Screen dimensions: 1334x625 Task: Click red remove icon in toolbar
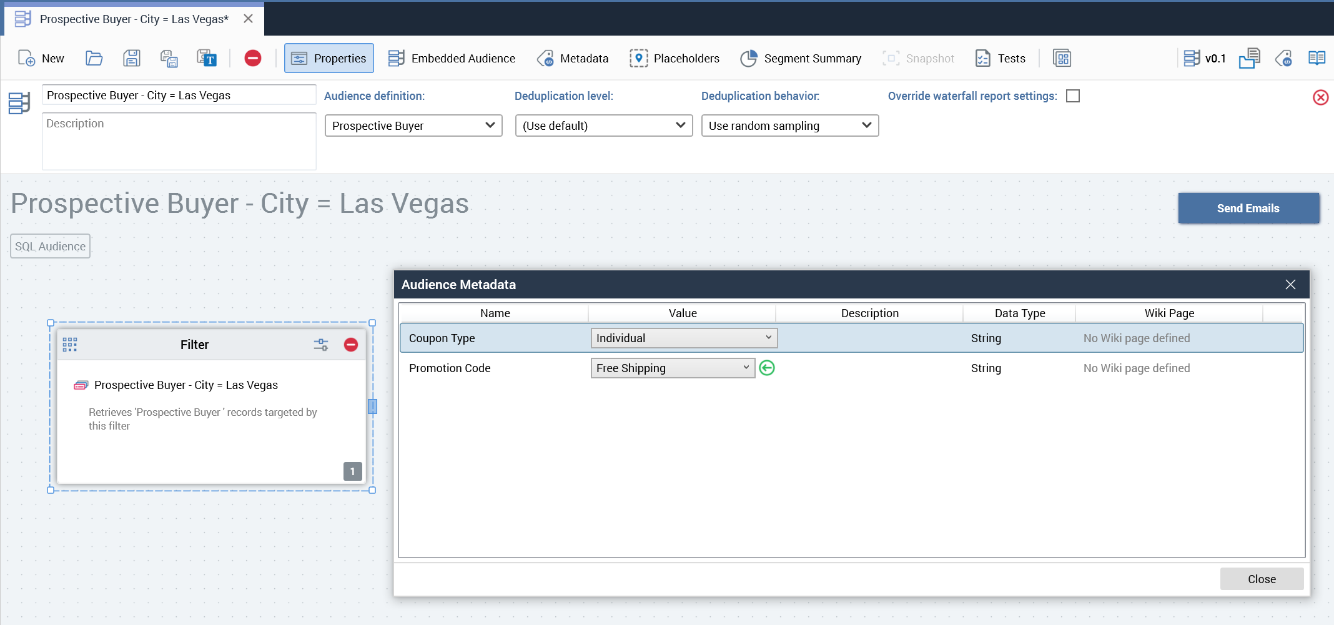(x=252, y=58)
